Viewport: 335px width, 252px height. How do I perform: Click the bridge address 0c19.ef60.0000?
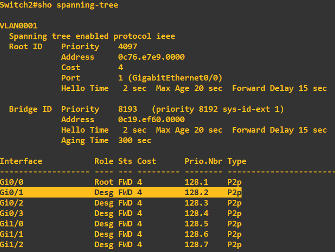[x=151, y=119]
